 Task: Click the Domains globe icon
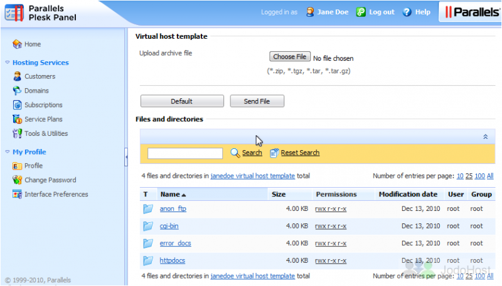point(17,91)
